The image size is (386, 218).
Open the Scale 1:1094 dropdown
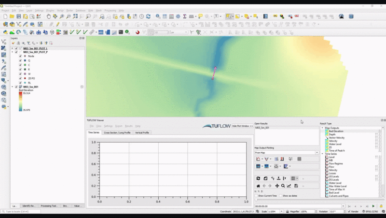(x=281, y=212)
